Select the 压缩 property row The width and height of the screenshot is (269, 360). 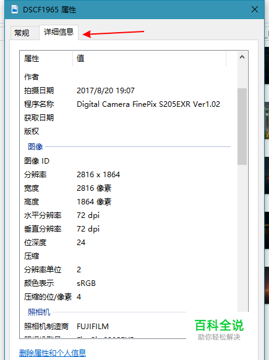tap(32, 256)
